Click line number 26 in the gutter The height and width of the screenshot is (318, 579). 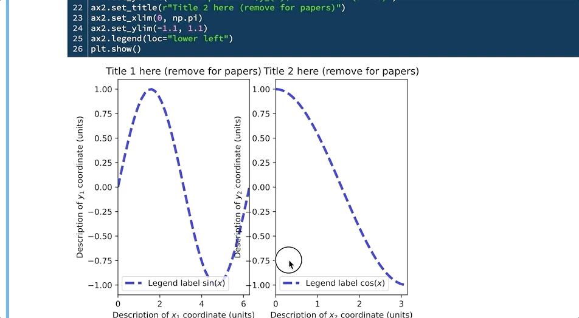(78, 49)
